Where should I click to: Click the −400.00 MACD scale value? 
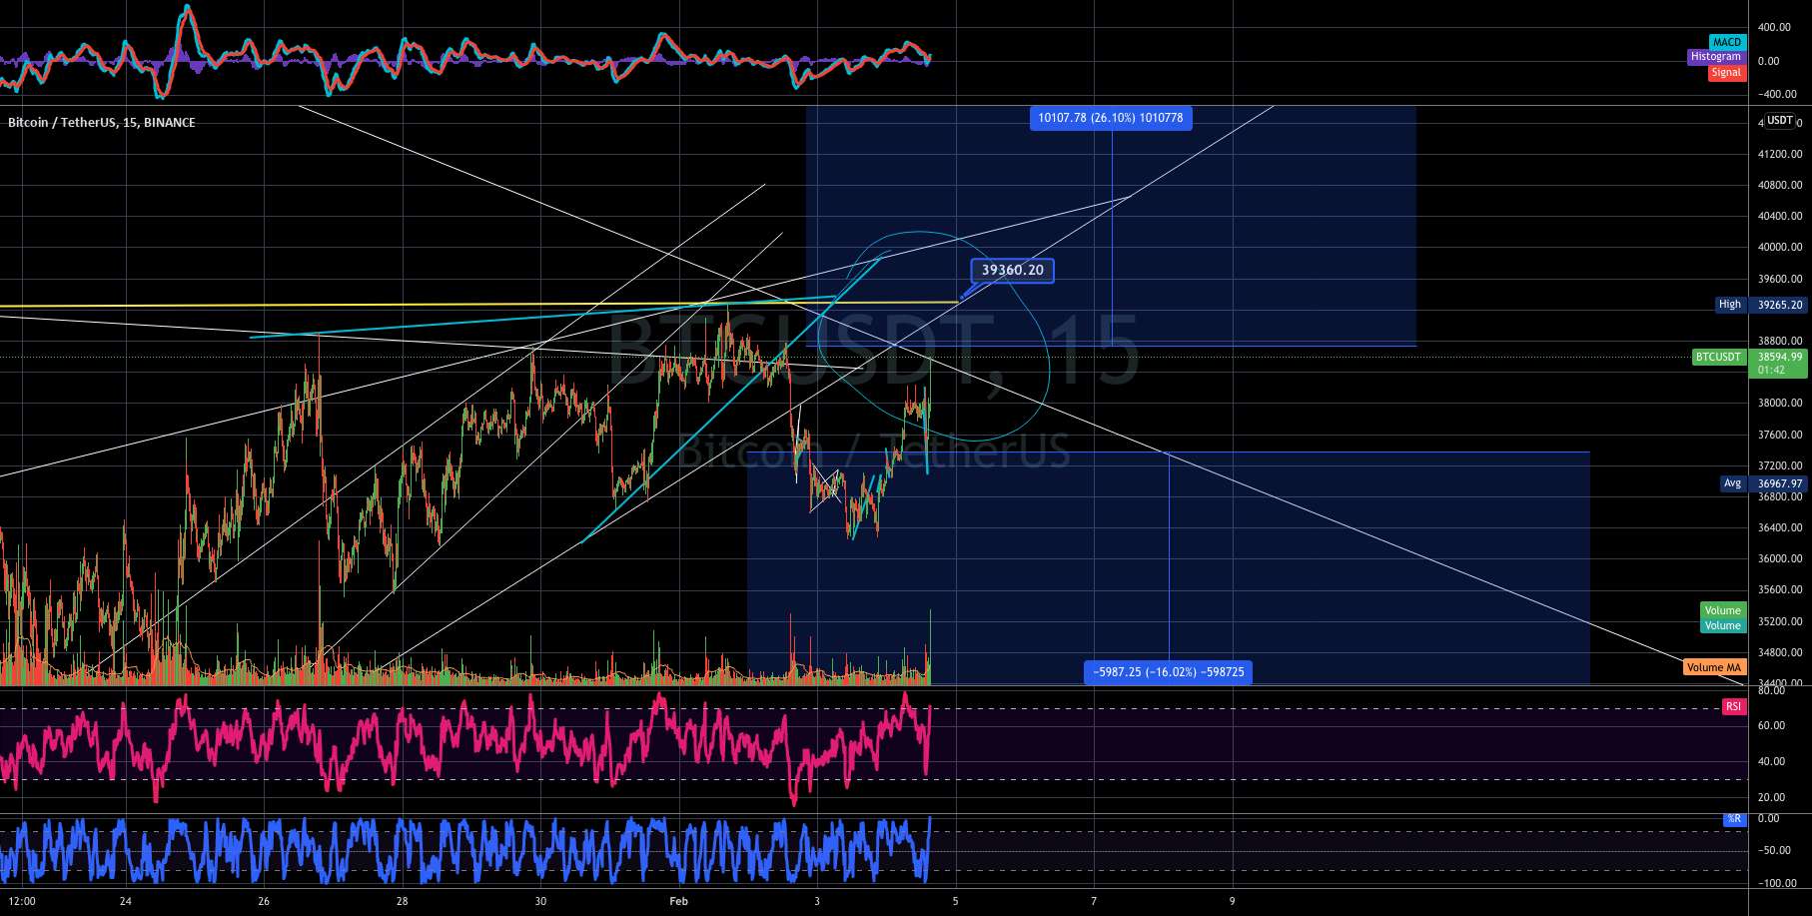pos(1777,94)
